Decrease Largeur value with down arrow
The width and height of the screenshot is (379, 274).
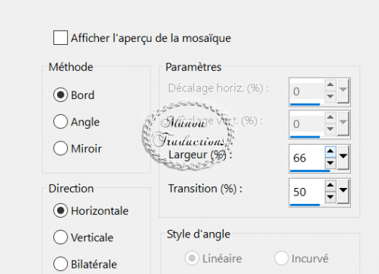pos(330,163)
